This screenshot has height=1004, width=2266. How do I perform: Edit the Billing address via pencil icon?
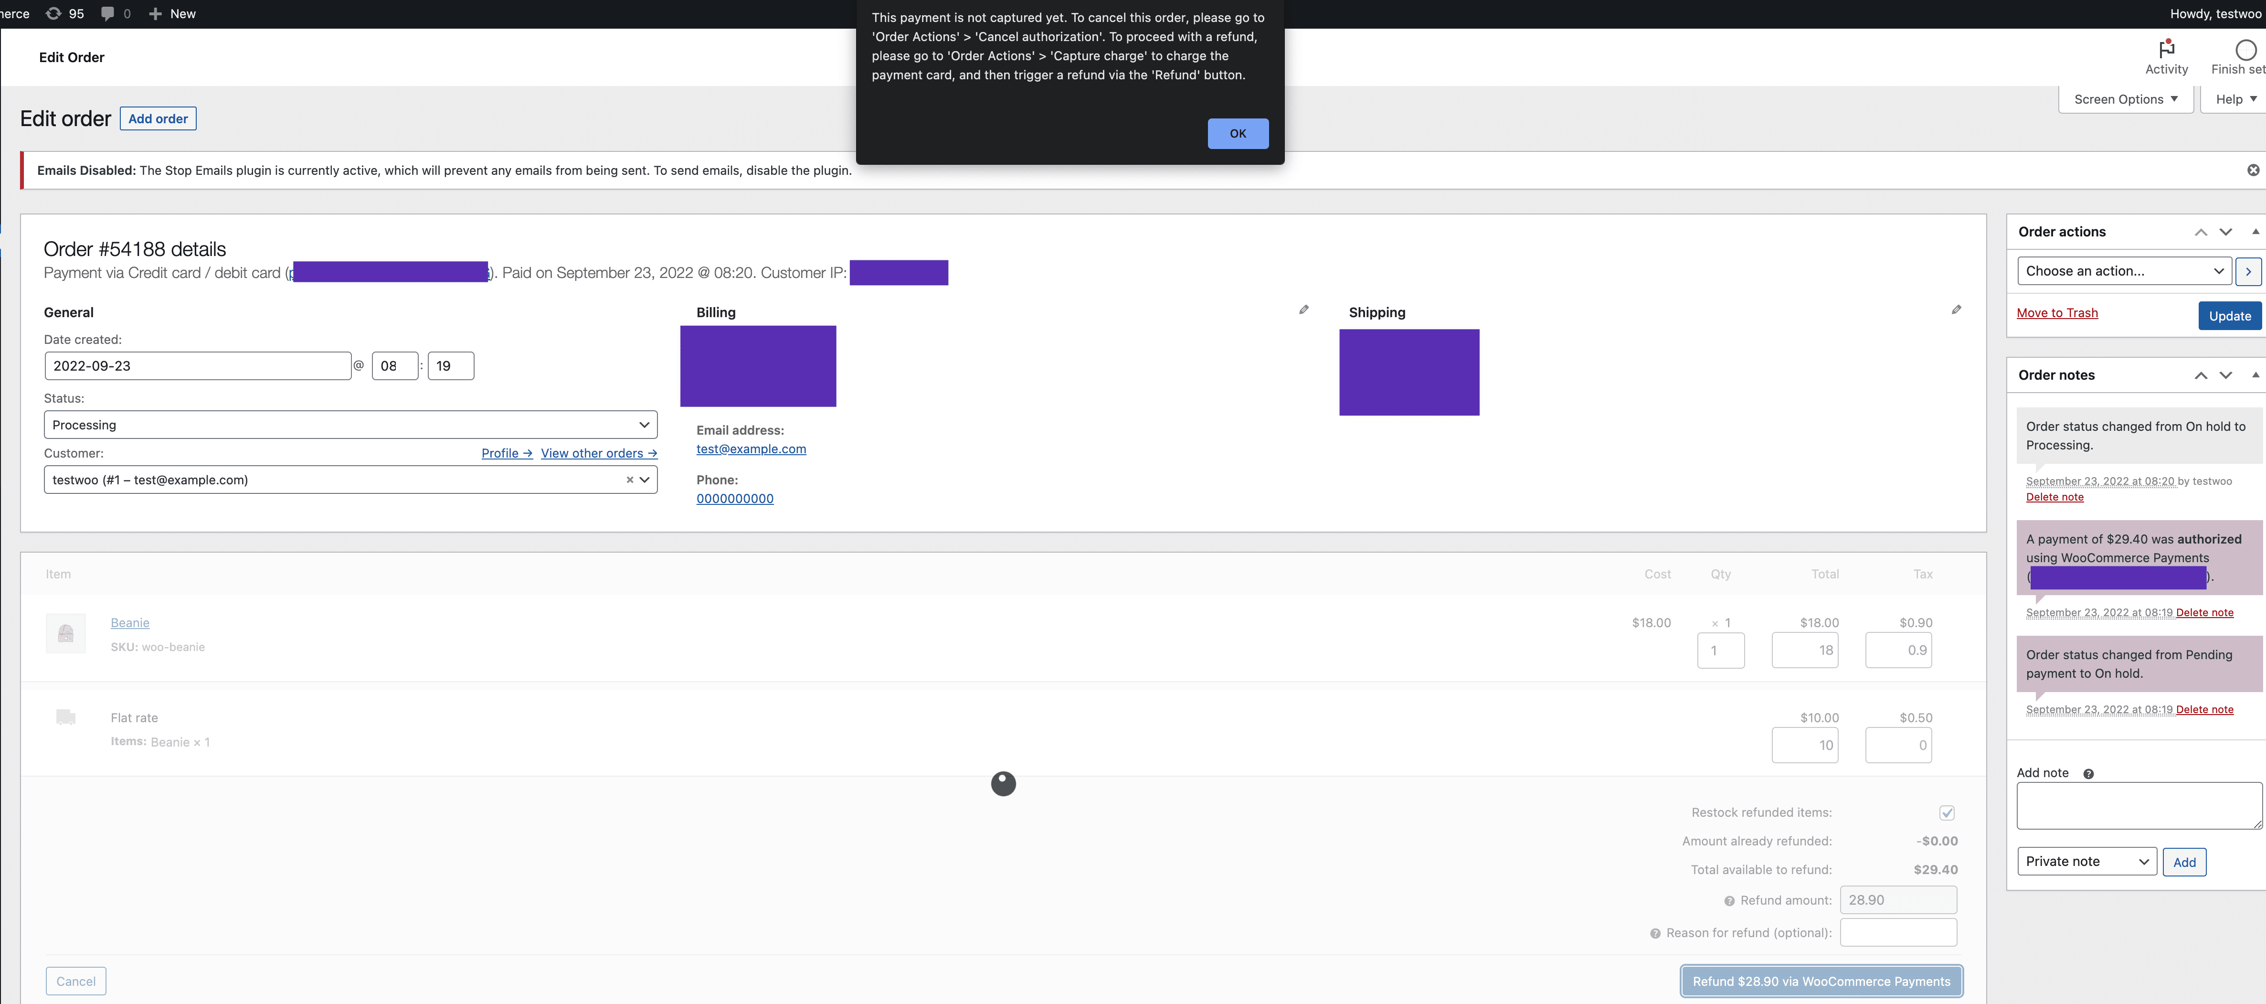click(1303, 310)
